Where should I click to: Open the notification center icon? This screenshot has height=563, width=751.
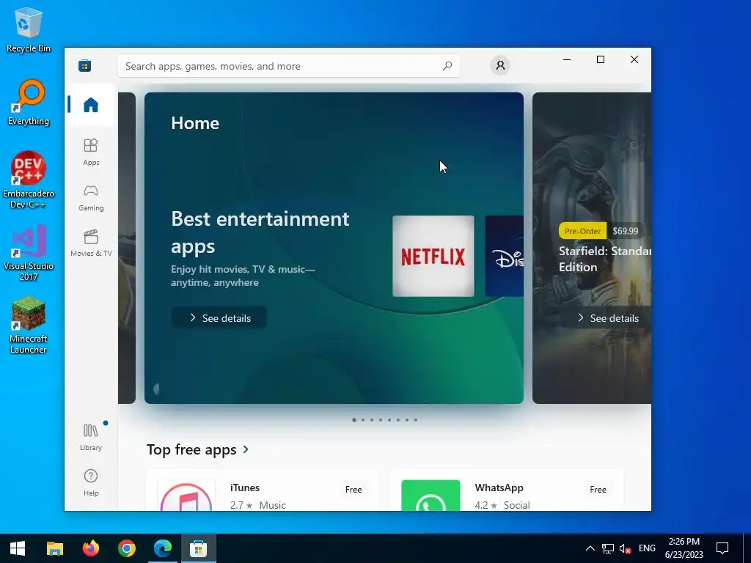722,548
